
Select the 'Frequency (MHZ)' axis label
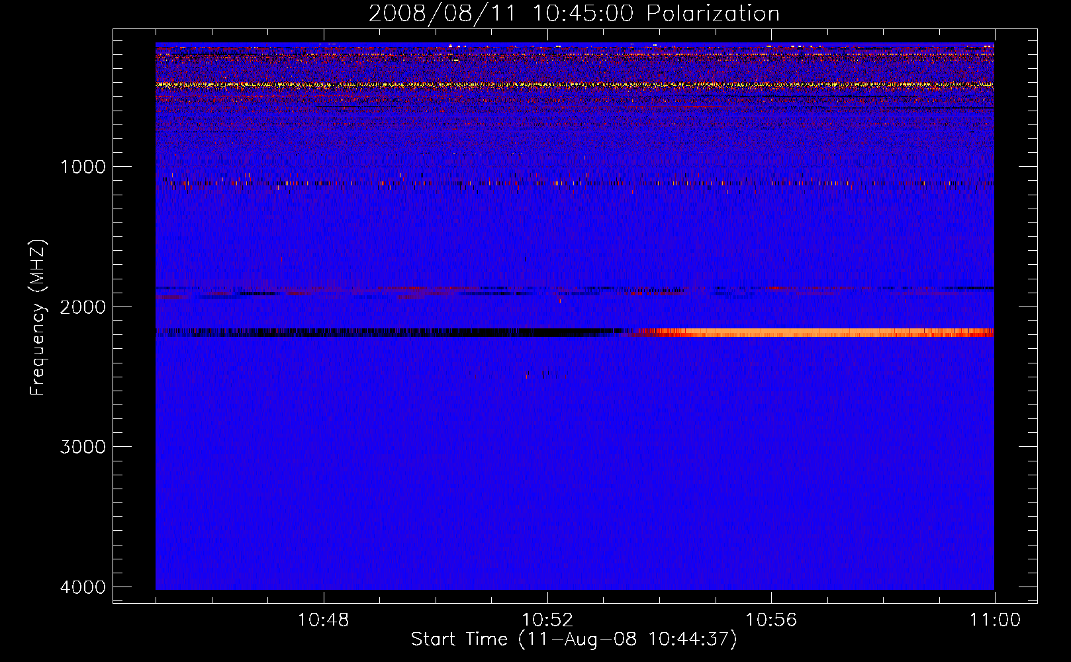click(38, 318)
